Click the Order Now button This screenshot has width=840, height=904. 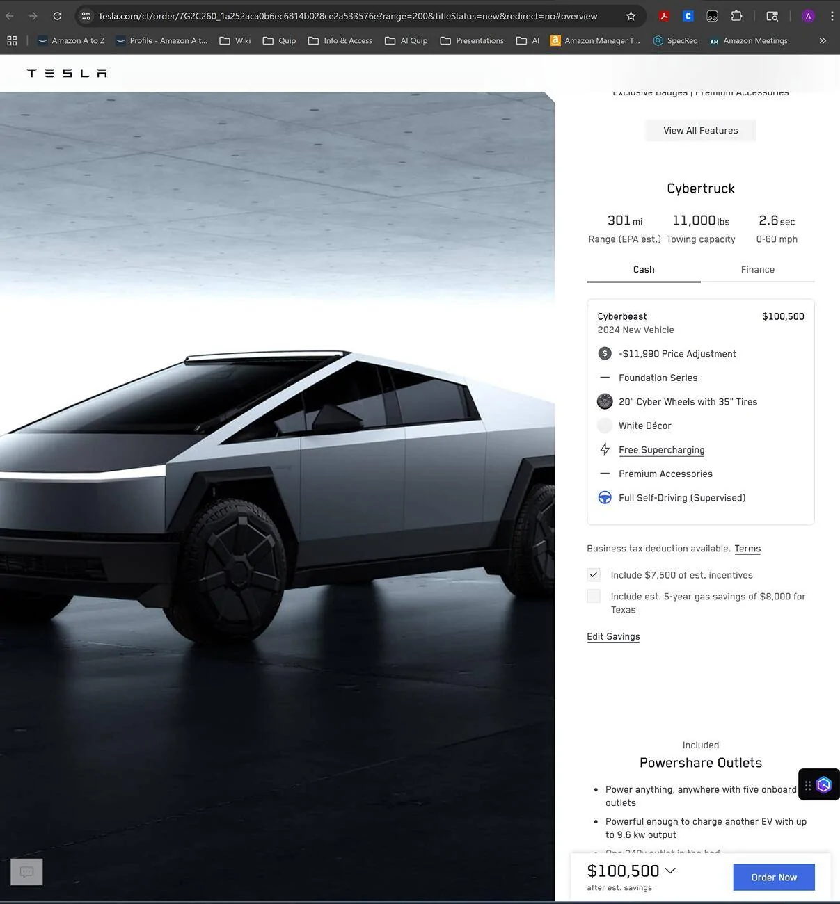pyautogui.click(x=774, y=878)
